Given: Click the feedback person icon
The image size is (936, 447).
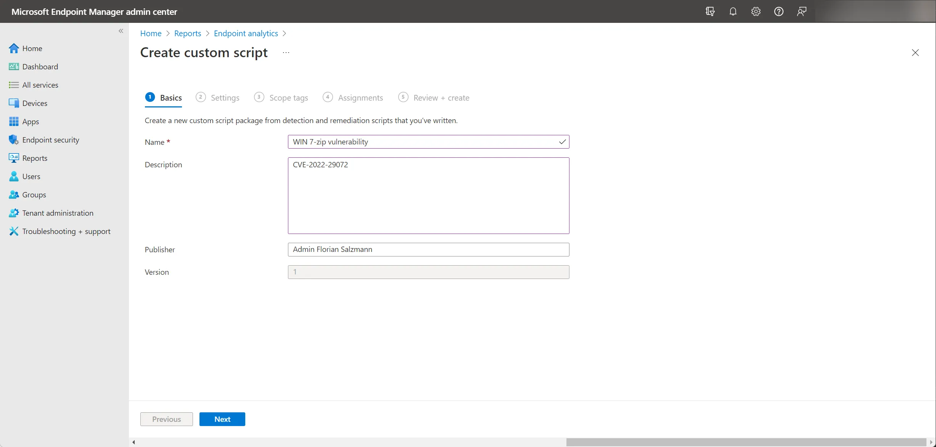Looking at the screenshot, I should tap(801, 11).
